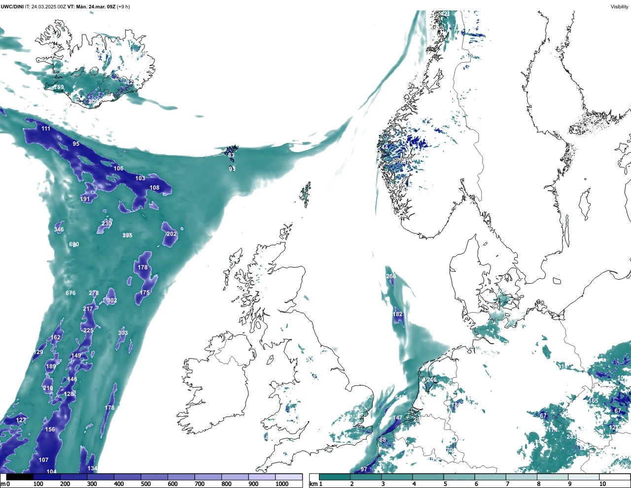631x488 pixels.
Task: Click the value 147 near the Dutch coast
Action: click(397, 418)
